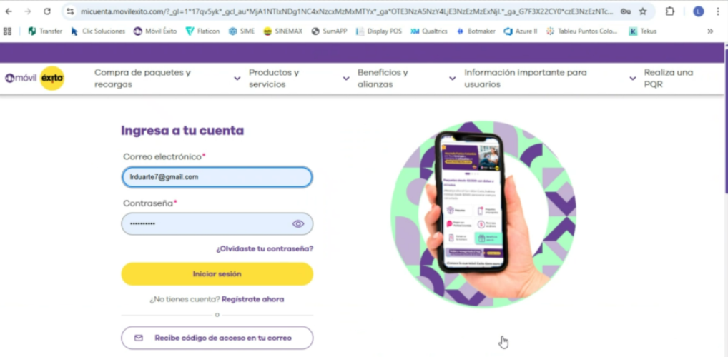Open the browser extensions puzzle icon
This screenshot has width=728, height=357.
coord(669,11)
